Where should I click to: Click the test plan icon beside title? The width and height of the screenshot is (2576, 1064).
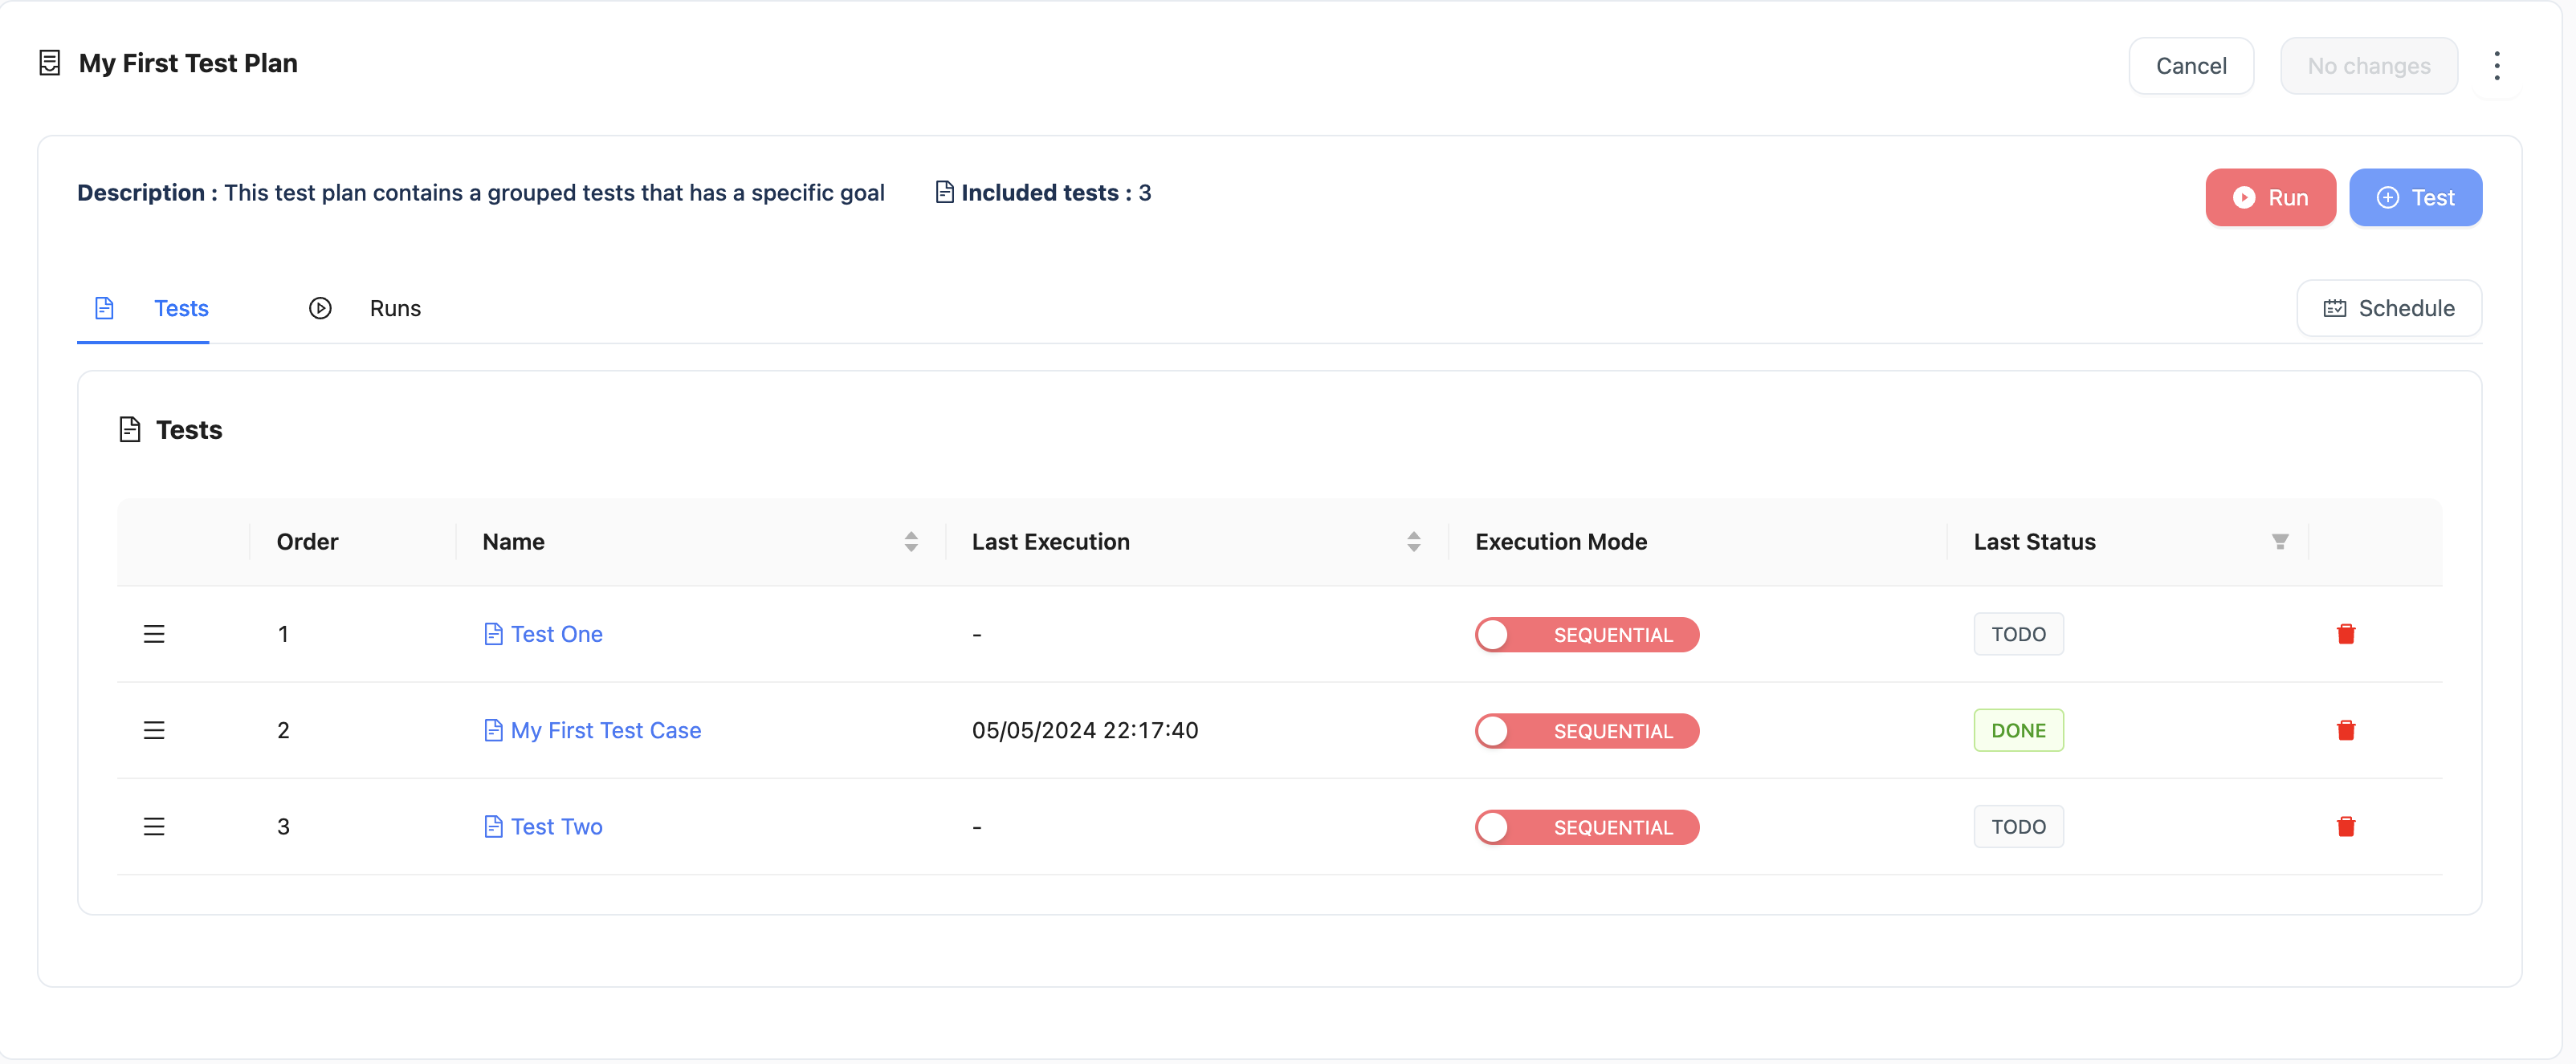(49, 63)
